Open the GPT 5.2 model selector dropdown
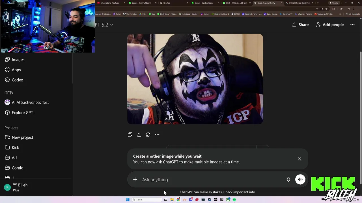The image size is (362, 203). pos(104,25)
